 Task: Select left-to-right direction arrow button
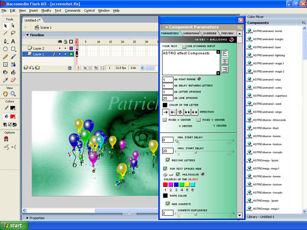click(x=165, y=112)
